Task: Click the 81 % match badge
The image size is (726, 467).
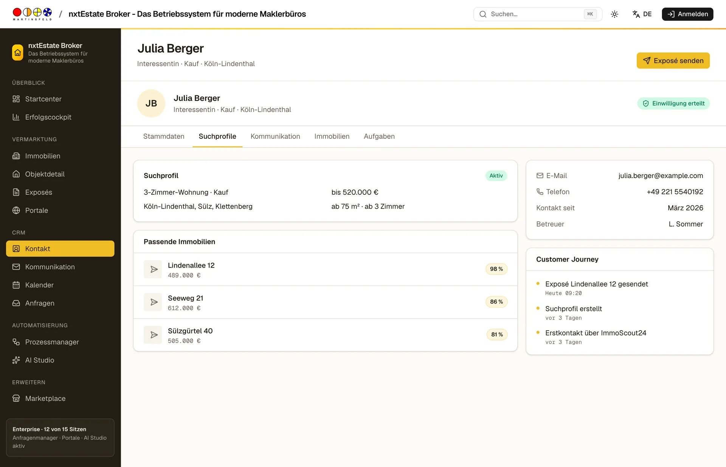Action: (497, 335)
